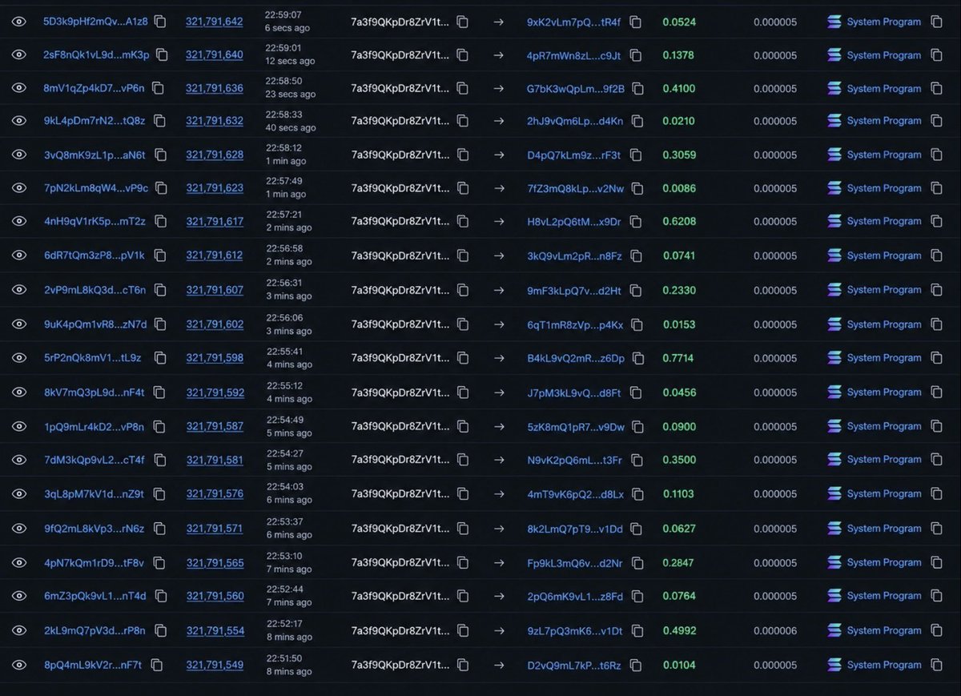Go to block 321,791,598
Screen dimensions: 961x696
click(x=215, y=358)
